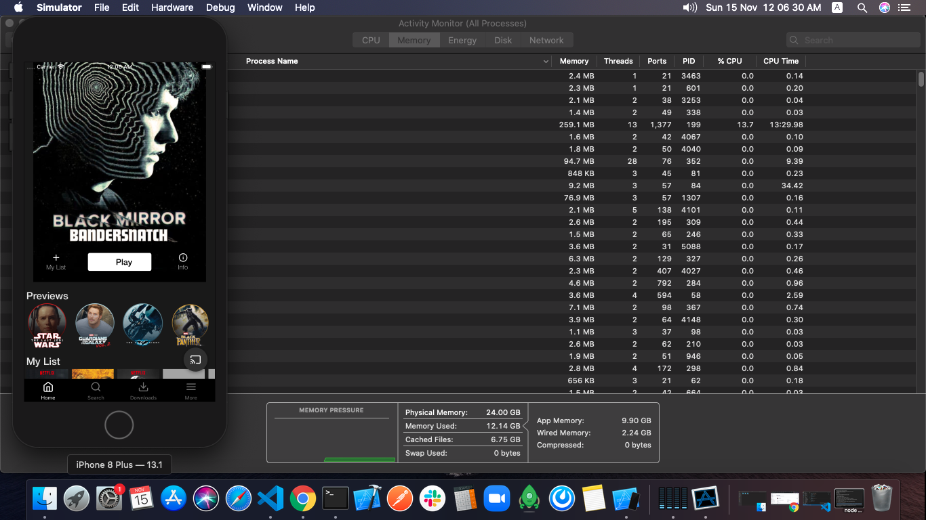926x520 pixels.
Task: Switch to the Energy tab
Action: coord(462,40)
